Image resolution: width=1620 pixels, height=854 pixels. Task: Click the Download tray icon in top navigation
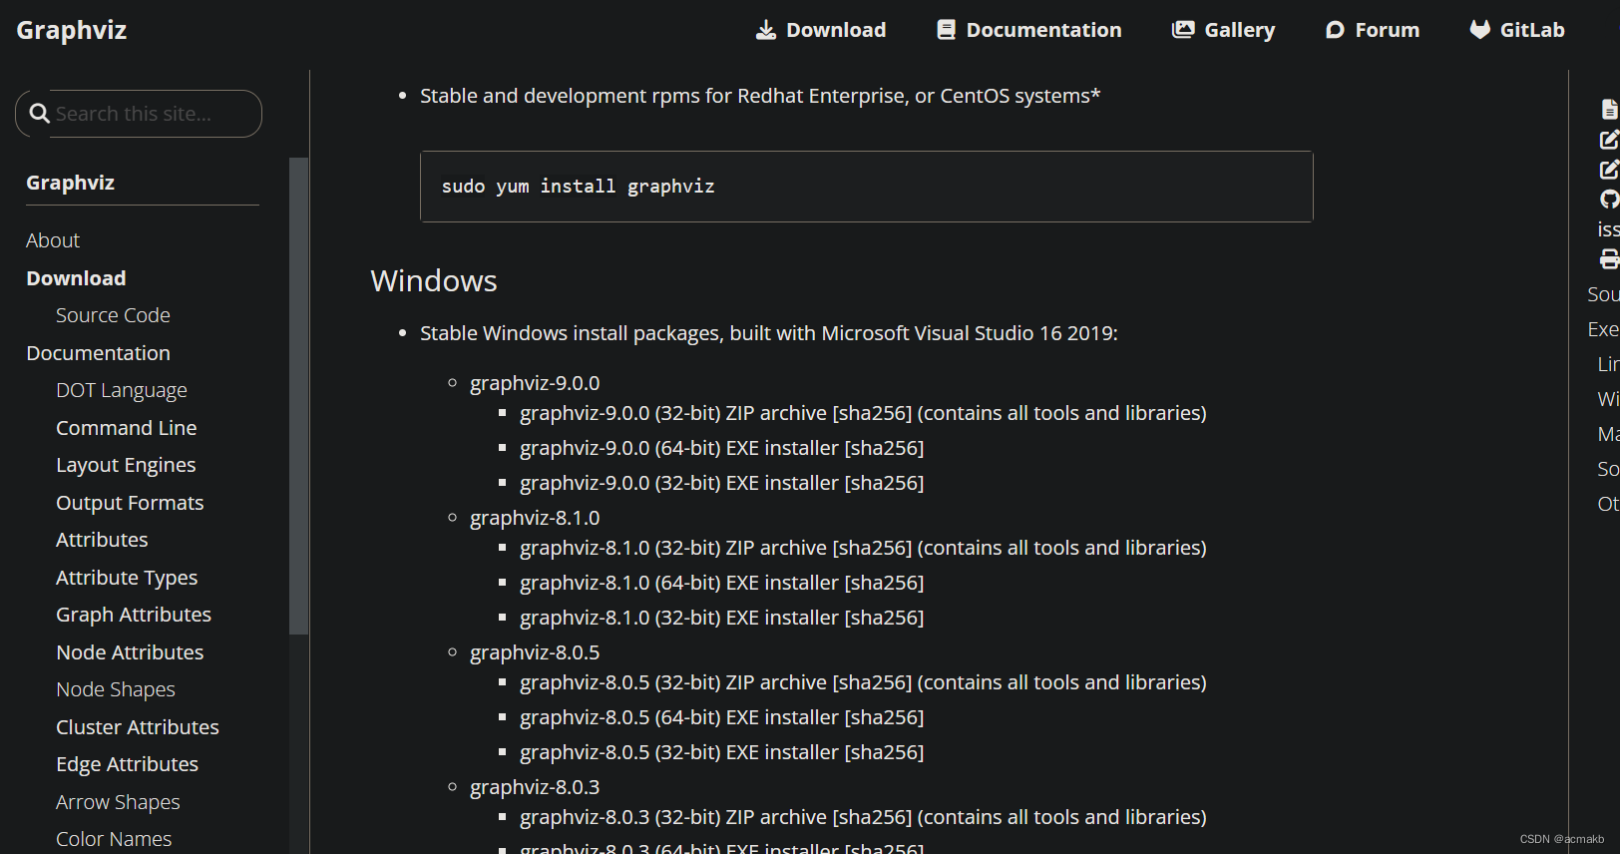(765, 30)
